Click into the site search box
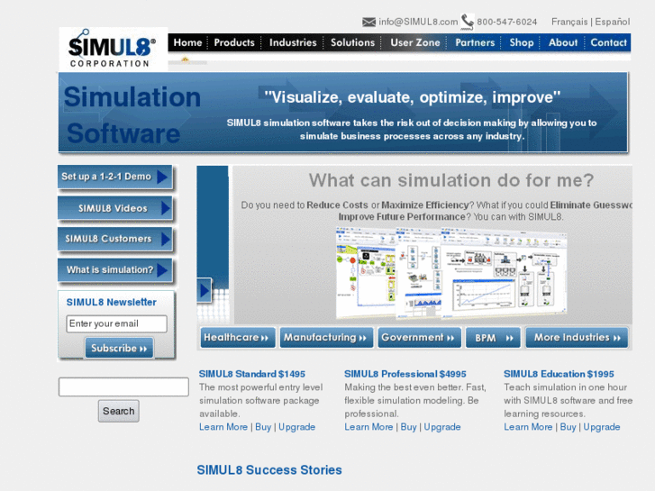 click(x=123, y=387)
